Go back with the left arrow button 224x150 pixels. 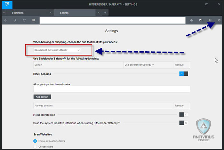pyautogui.click(x=5, y=20)
